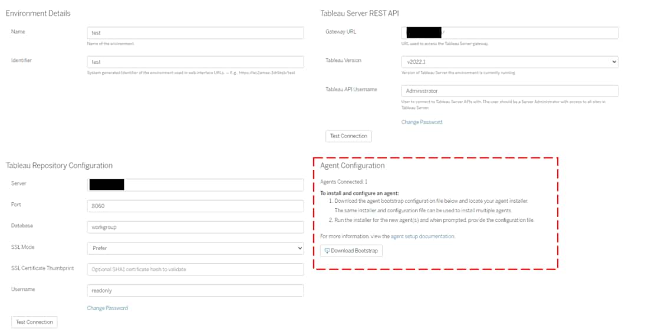Click the Tableau Version label

(344, 61)
